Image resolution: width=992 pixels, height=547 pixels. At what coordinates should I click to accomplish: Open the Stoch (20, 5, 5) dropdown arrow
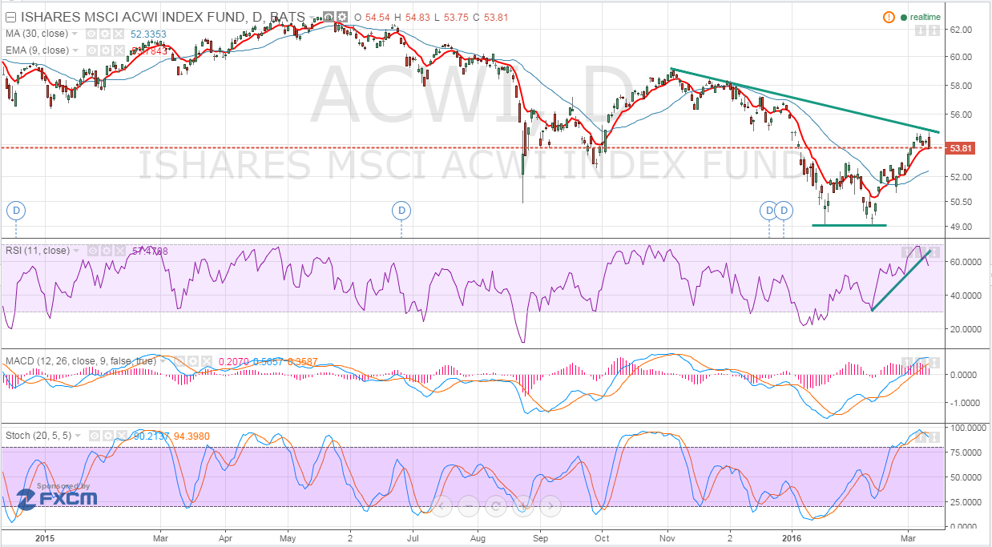click(x=78, y=436)
